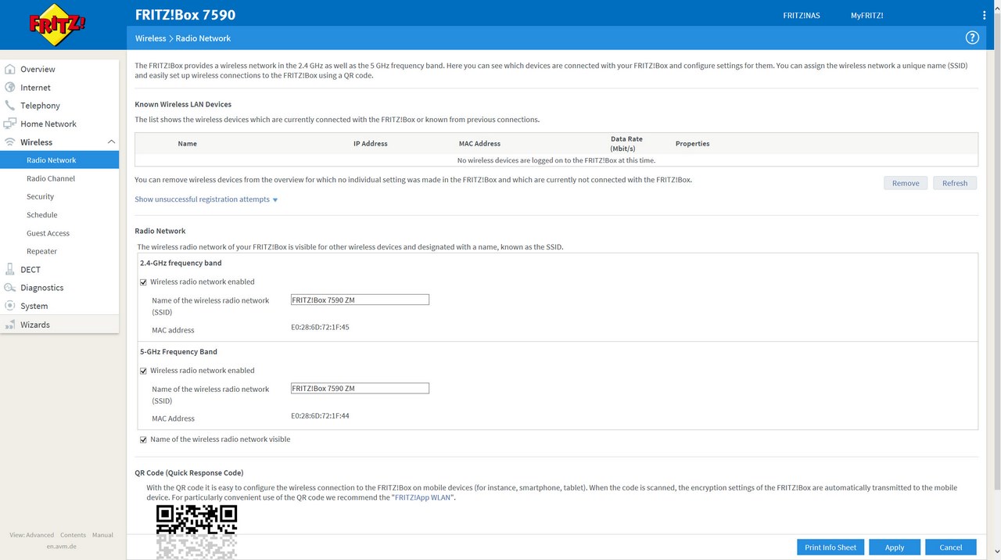
Task: Open the three-dot menu in header
Action: pyautogui.click(x=984, y=15)
